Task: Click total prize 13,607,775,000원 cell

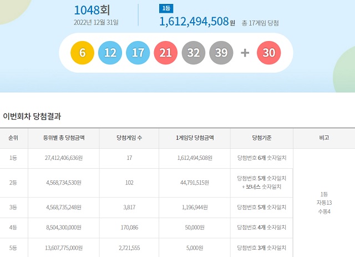Action: click(64, 248)
